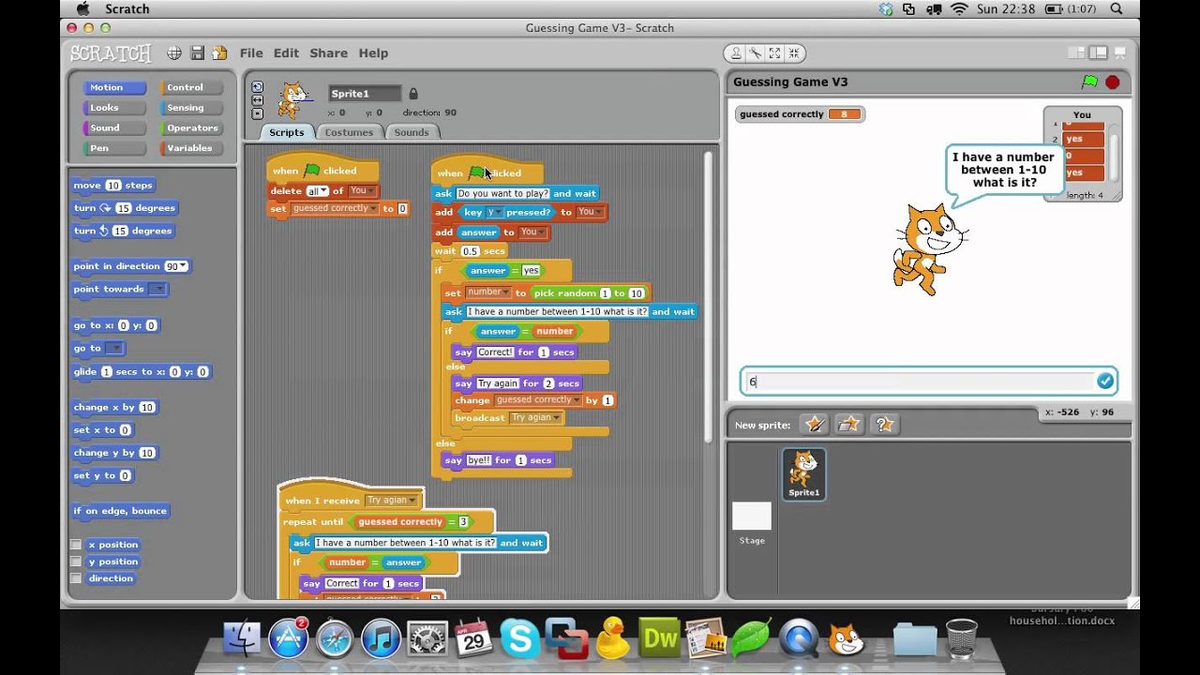The height and width of the screenshot is (675, 1200).
Task: Open the delete 'all' index dropdown
Action: (323, 191)
